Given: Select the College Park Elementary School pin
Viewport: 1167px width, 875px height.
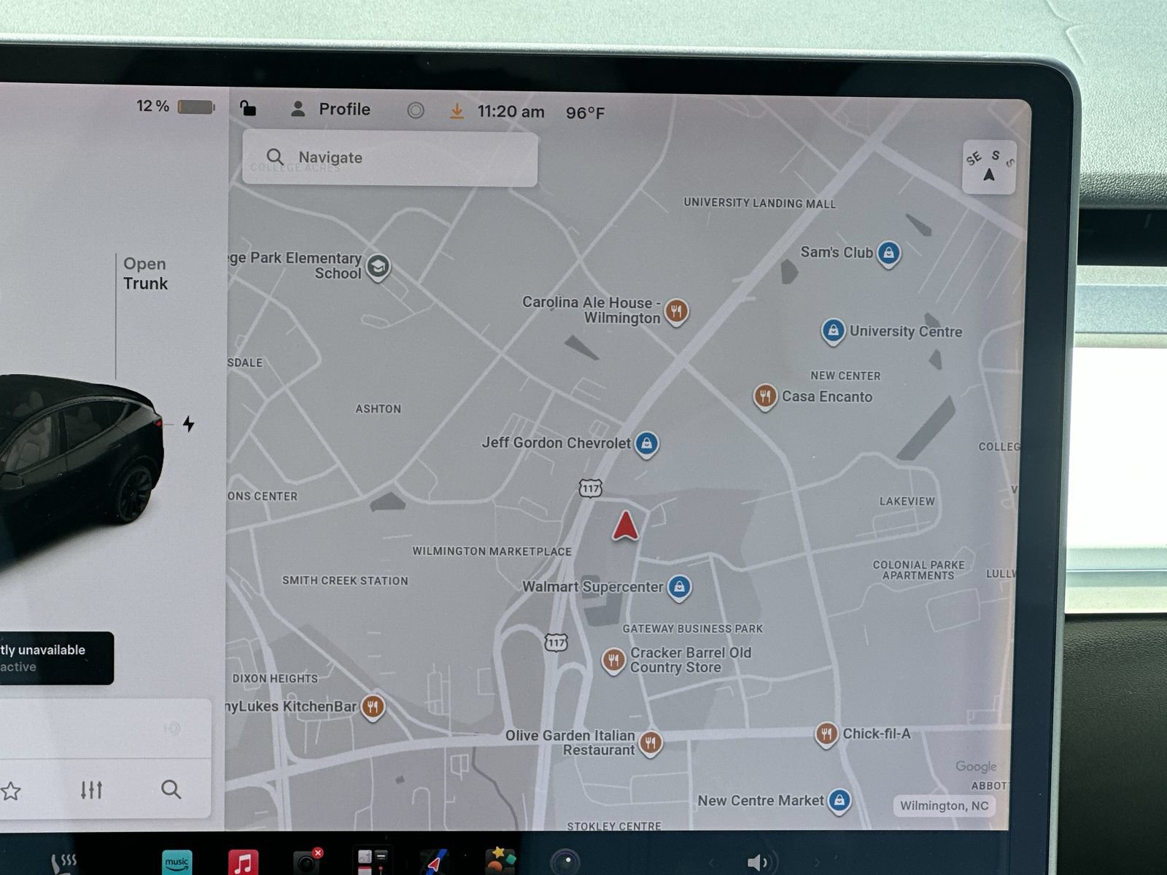Looking at the screenshot, I should coord(377,267).
